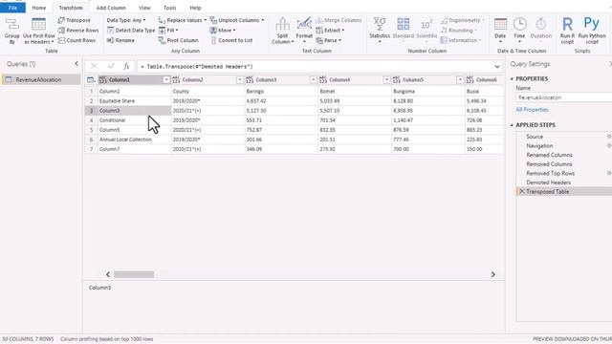Screen dimensions: 612x344
Task: Switch to the Help tab
Action: [195, 8]
